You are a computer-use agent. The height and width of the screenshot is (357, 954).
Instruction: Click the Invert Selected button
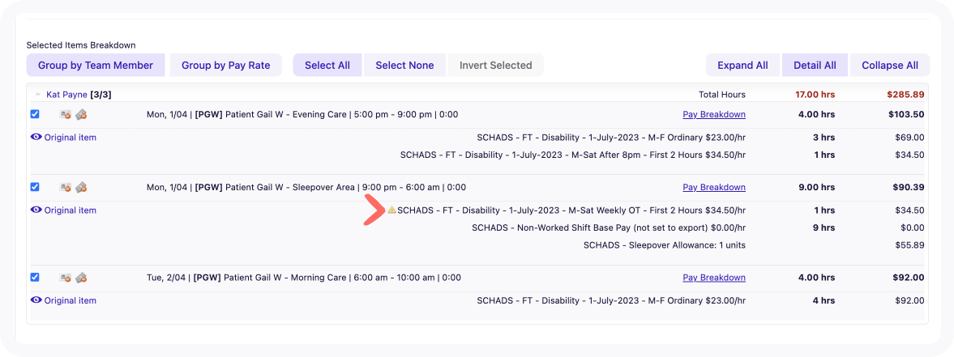click(496, 65)
